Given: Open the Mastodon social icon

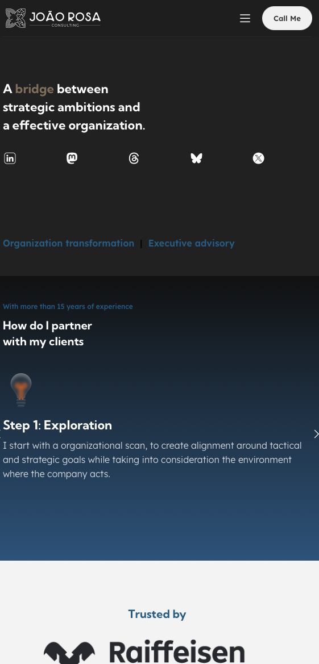Looking at the screenshot, I should tap(72, 158).
